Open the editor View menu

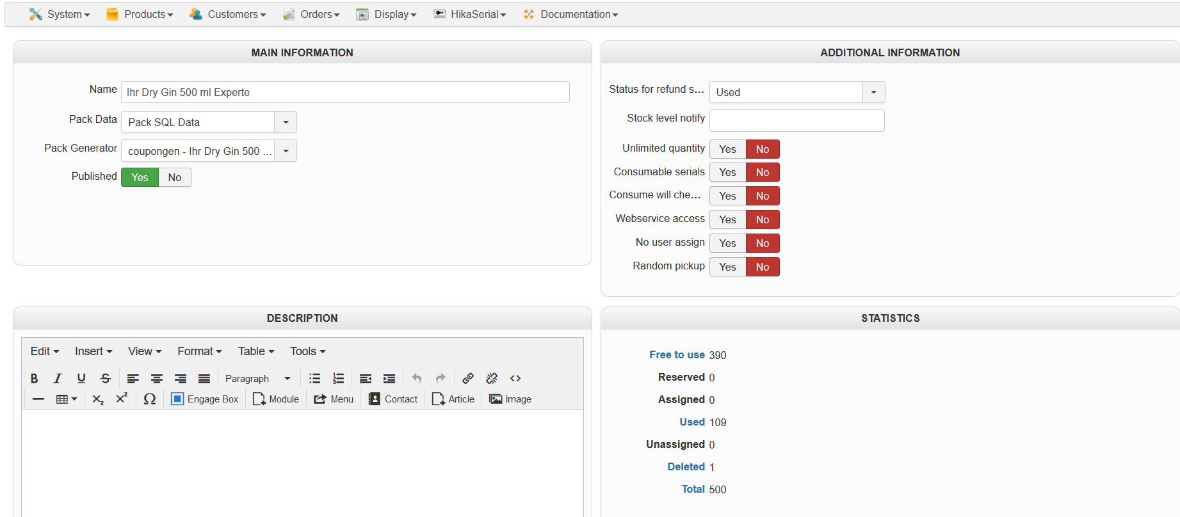145,351
